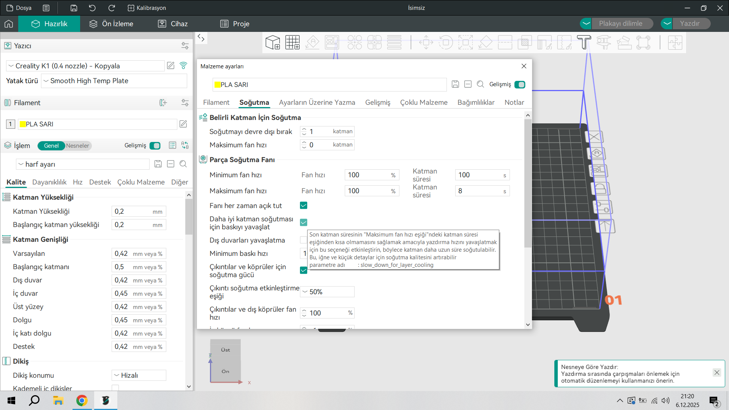This screenshot has width=729, height=410.
Task: Click the WiFi printer connection icon
Action: tap(183, 66)
